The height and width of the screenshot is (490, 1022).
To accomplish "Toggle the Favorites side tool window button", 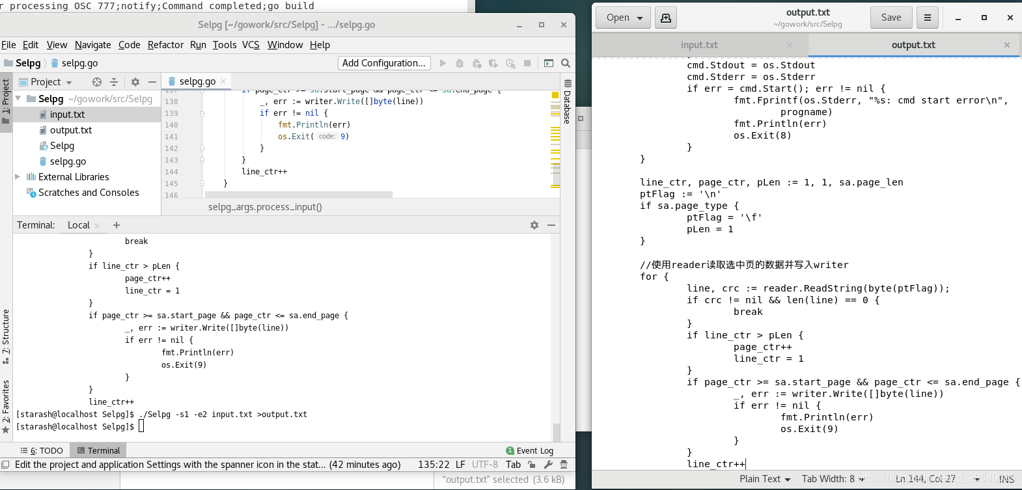I will click(x=6, y=407).
